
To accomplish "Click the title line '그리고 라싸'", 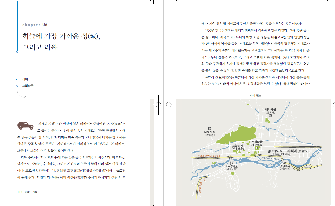I will (x=40, y=47).
